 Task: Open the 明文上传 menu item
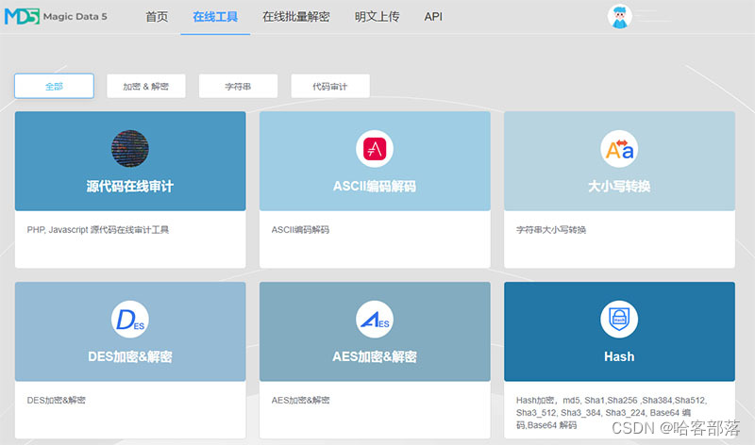[377, 17]
